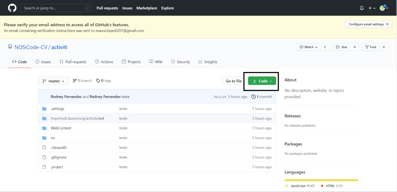This screenshot has width=397, height=192.
Task: Open the green Code dropdown
Action: click(262, 81)
